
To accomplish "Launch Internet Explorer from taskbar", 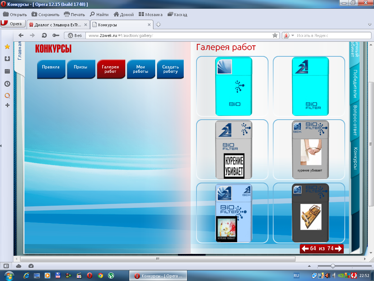I will tap(26, 276).
